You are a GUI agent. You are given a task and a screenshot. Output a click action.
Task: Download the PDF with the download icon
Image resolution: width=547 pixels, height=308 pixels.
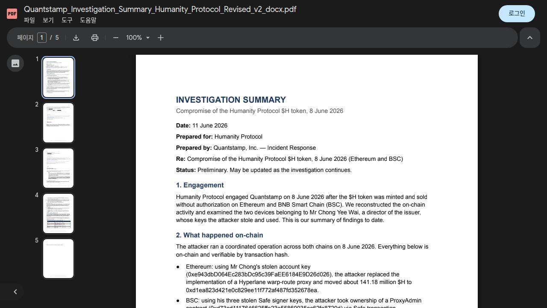click(x=76, y=38)
